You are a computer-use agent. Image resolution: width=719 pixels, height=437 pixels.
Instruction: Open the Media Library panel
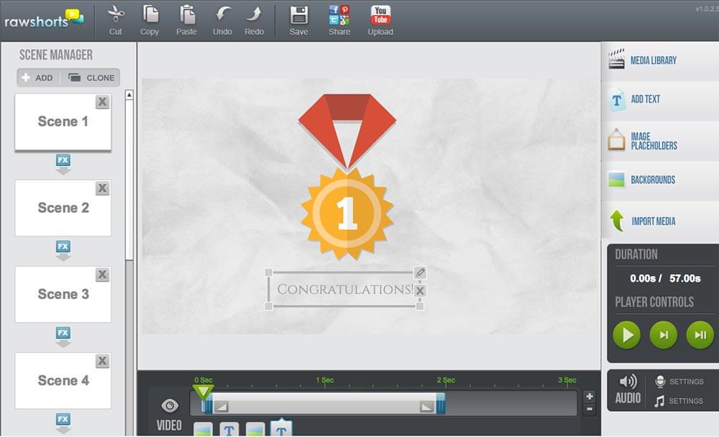653,60
